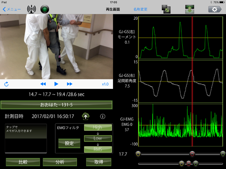Tap the GJ-GS(右) 足関節角度 graph
The height and width of the screenshot is (169, 226).
click(x=181, y=82)
